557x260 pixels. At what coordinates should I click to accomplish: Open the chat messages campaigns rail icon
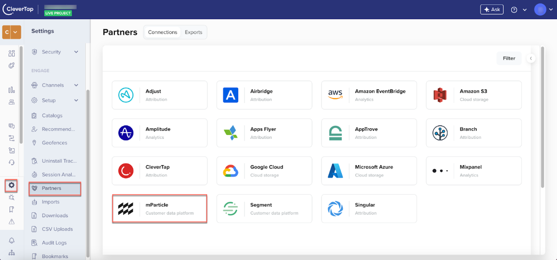pyautogui.click(x=11, y=126)
